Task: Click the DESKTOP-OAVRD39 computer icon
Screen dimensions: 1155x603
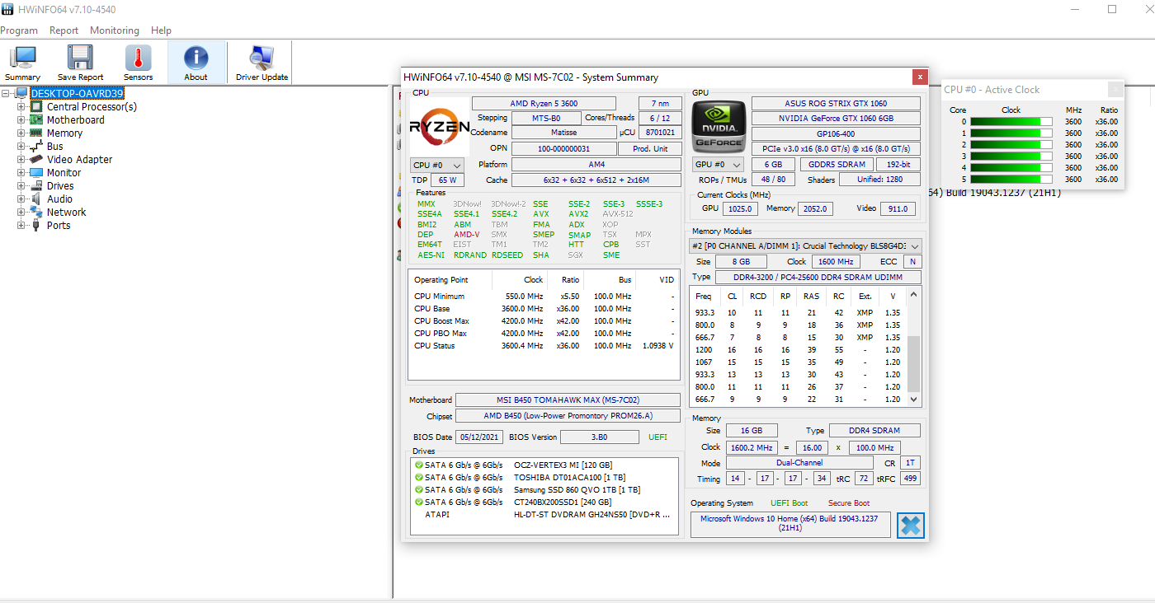Action: click(21, 93)
